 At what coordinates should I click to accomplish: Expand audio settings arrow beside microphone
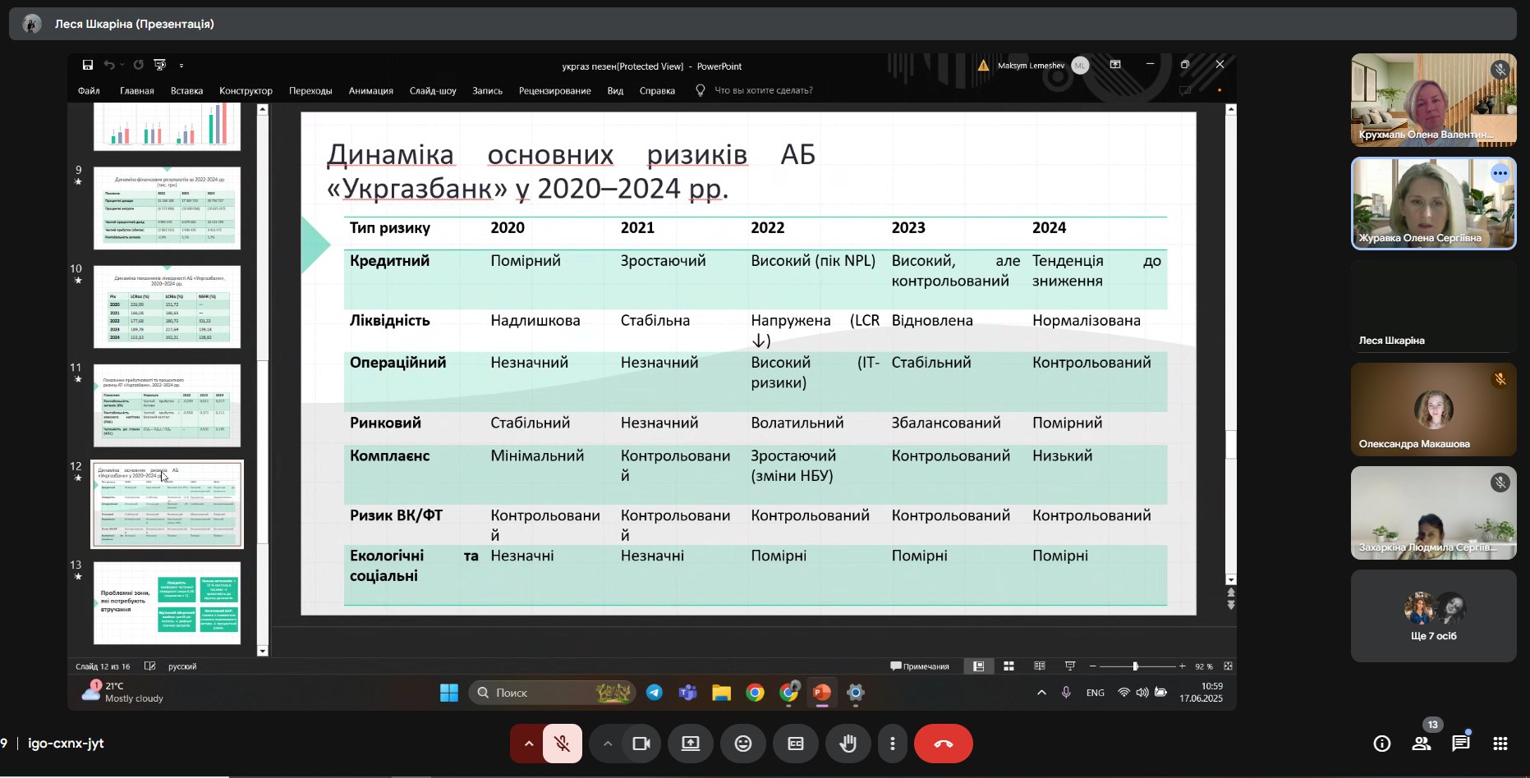[529, 744]
